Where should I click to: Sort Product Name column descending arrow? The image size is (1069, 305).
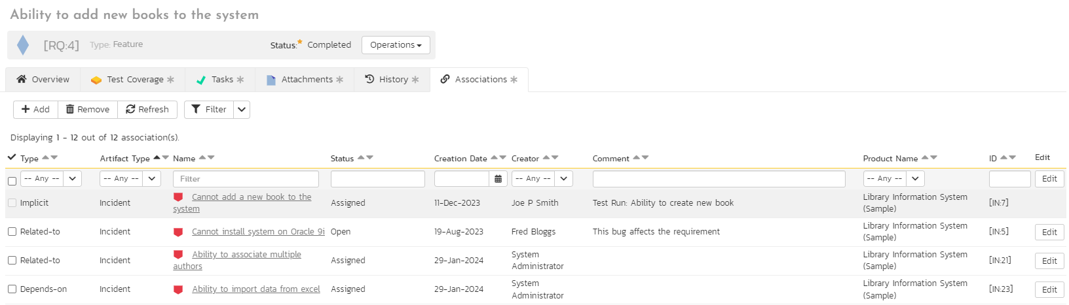coord(933,158)
